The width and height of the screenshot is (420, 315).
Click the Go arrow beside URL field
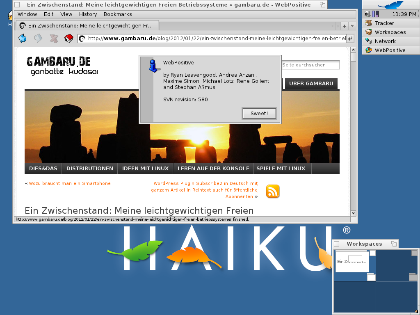click(x=350, y=39)
